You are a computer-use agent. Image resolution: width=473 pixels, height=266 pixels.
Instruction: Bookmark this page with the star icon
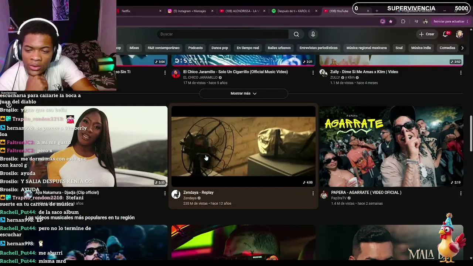(391, 21)
